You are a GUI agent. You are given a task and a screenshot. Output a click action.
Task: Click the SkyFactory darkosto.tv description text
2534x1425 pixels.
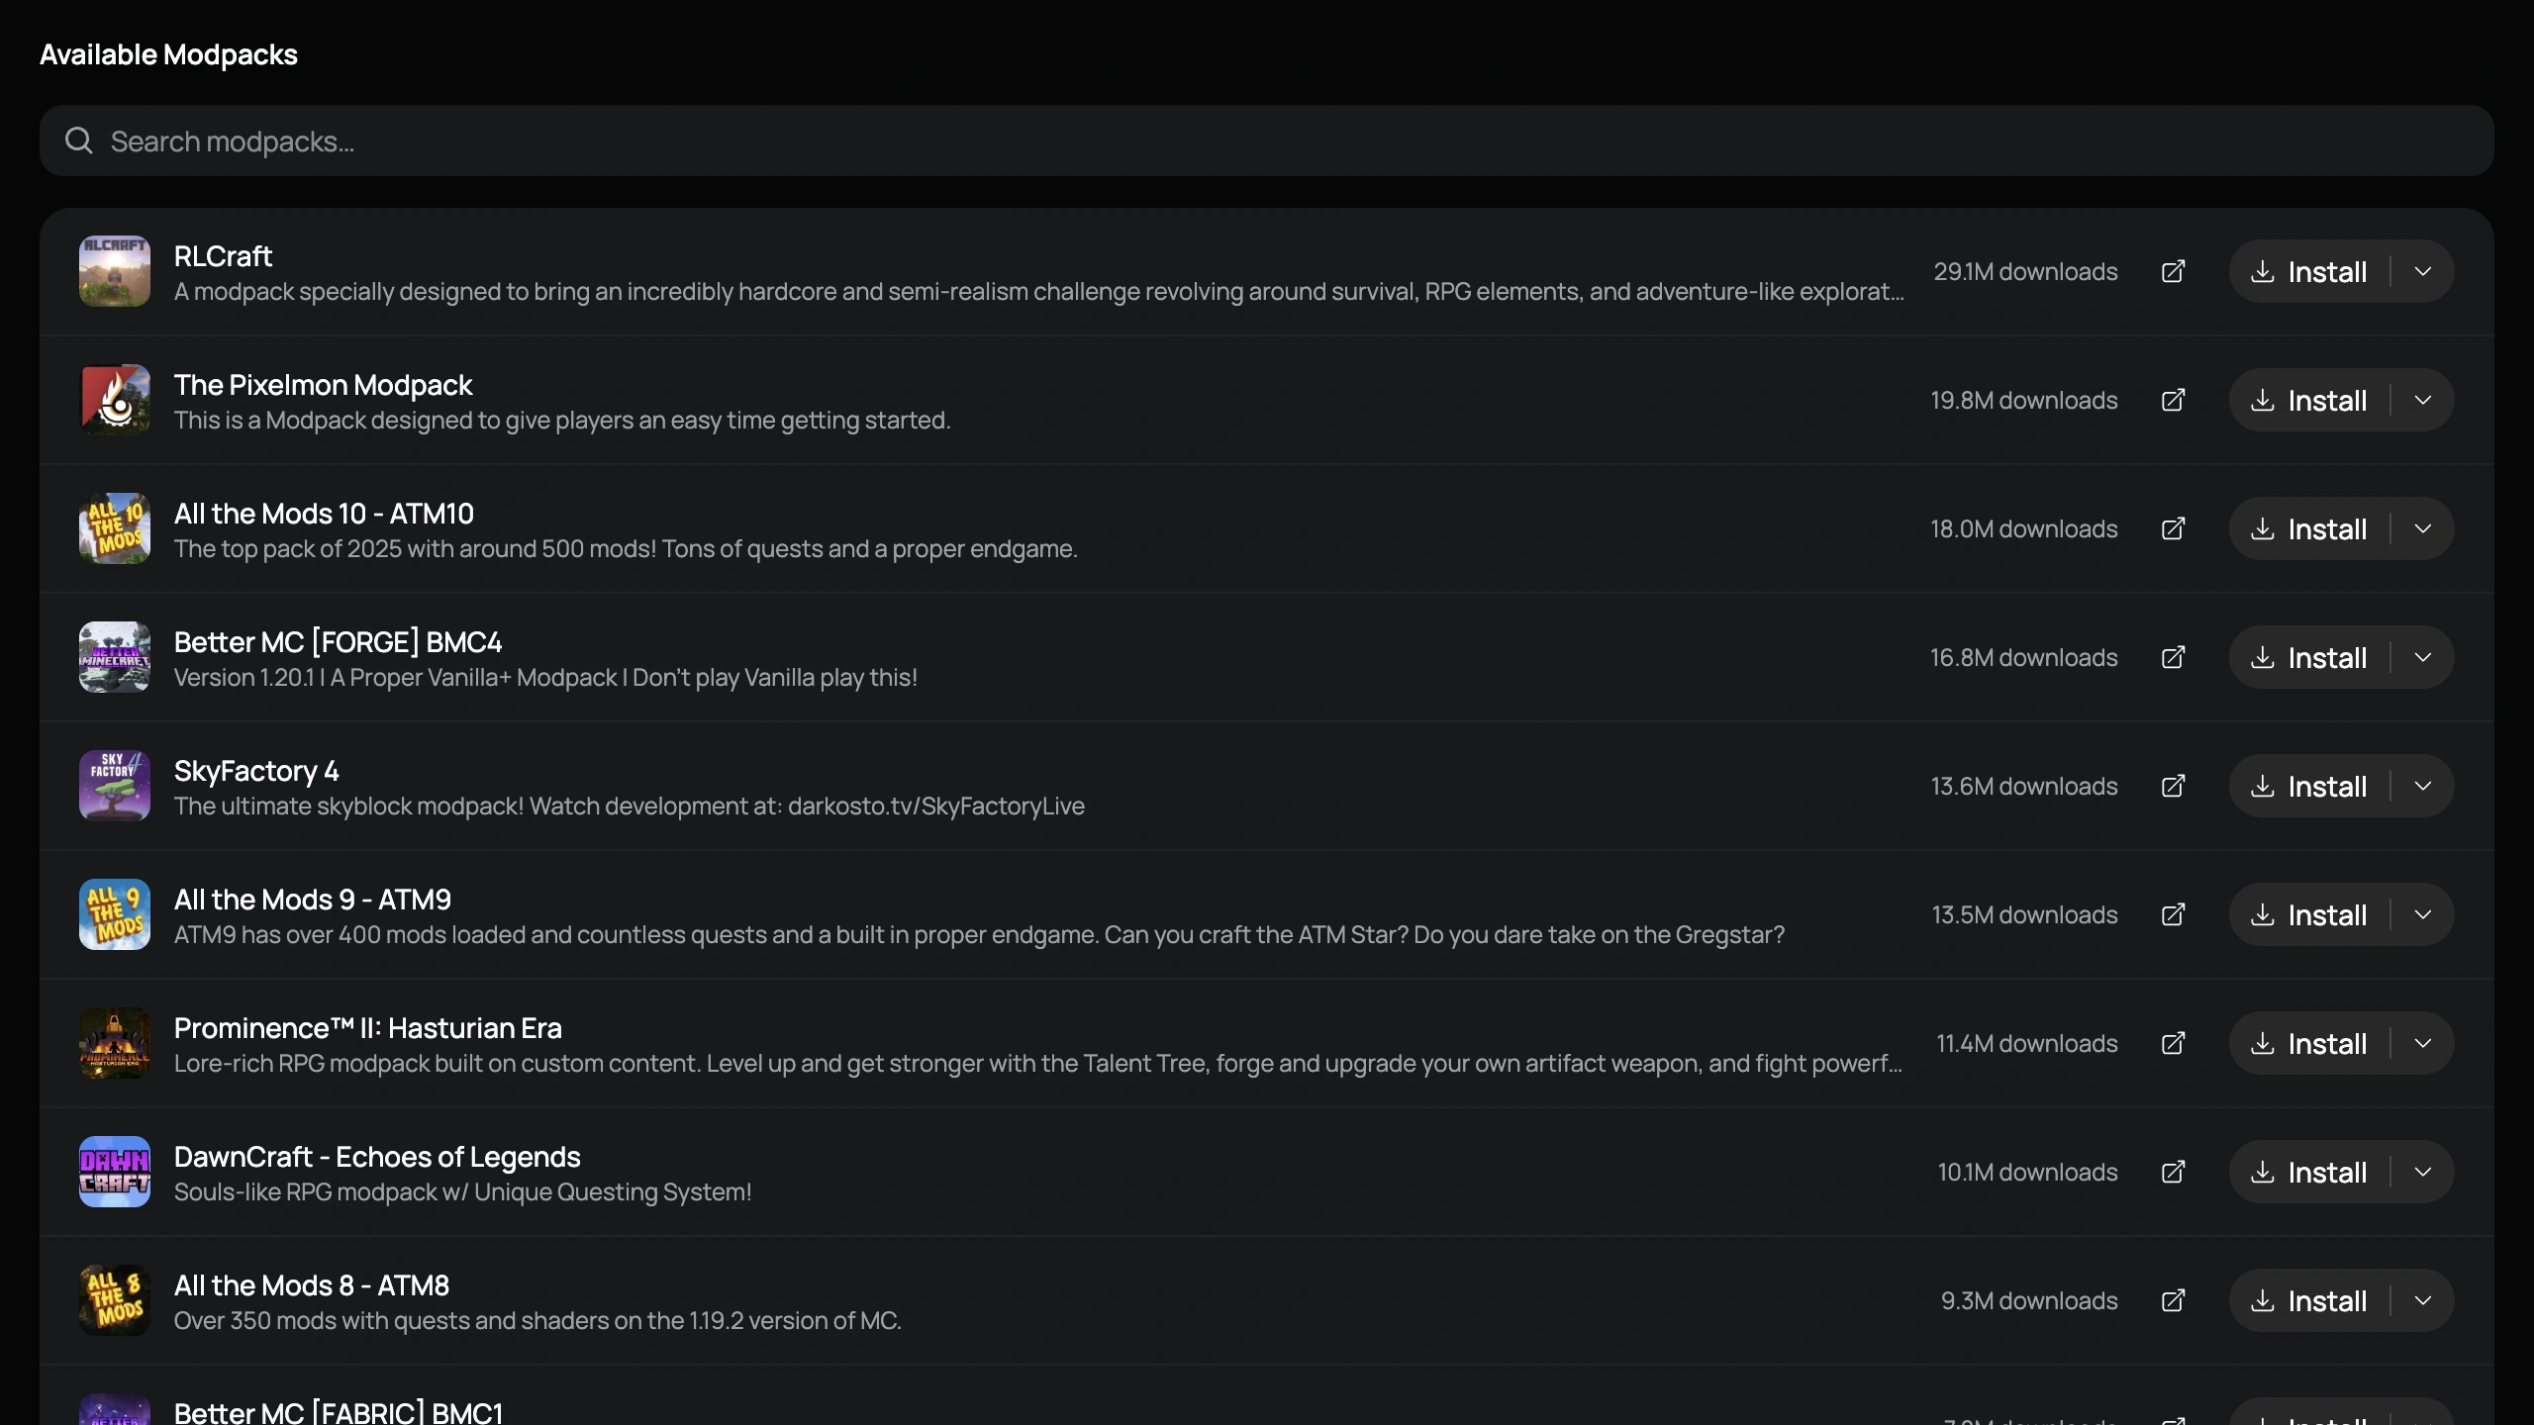630,806
